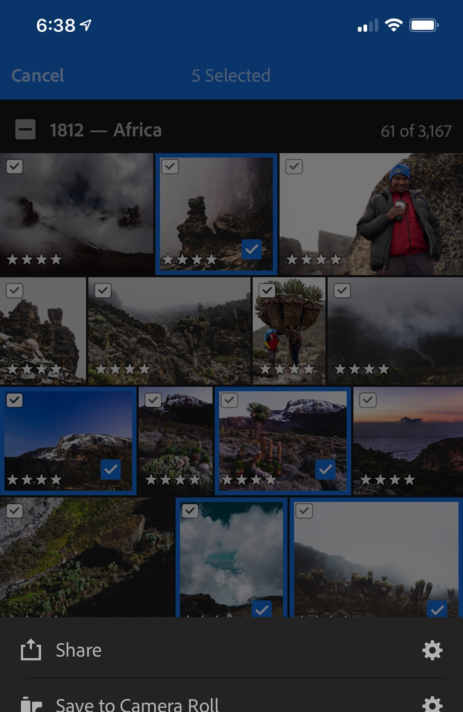This screenshot has width=463, height=712.
Task: Toggle checkbox on giant groundsel tree photo
Action: click(x=267, y=290)
